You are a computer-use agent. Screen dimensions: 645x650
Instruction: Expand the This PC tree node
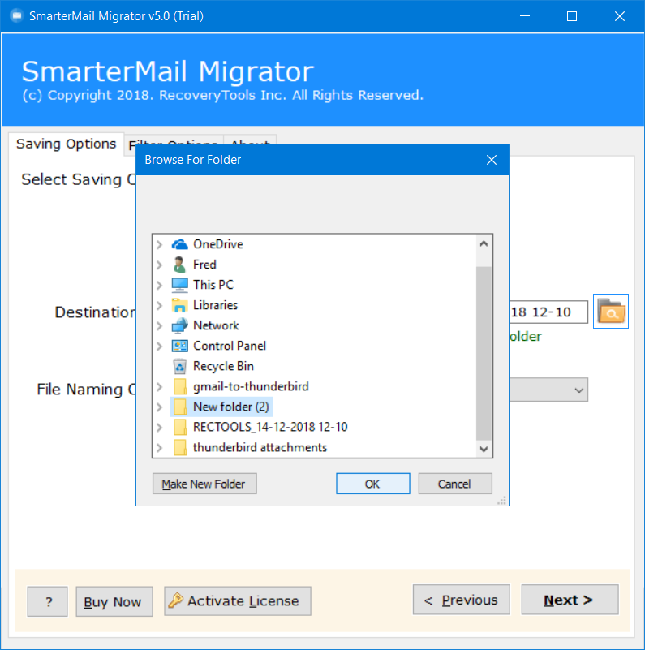point(160,285)
